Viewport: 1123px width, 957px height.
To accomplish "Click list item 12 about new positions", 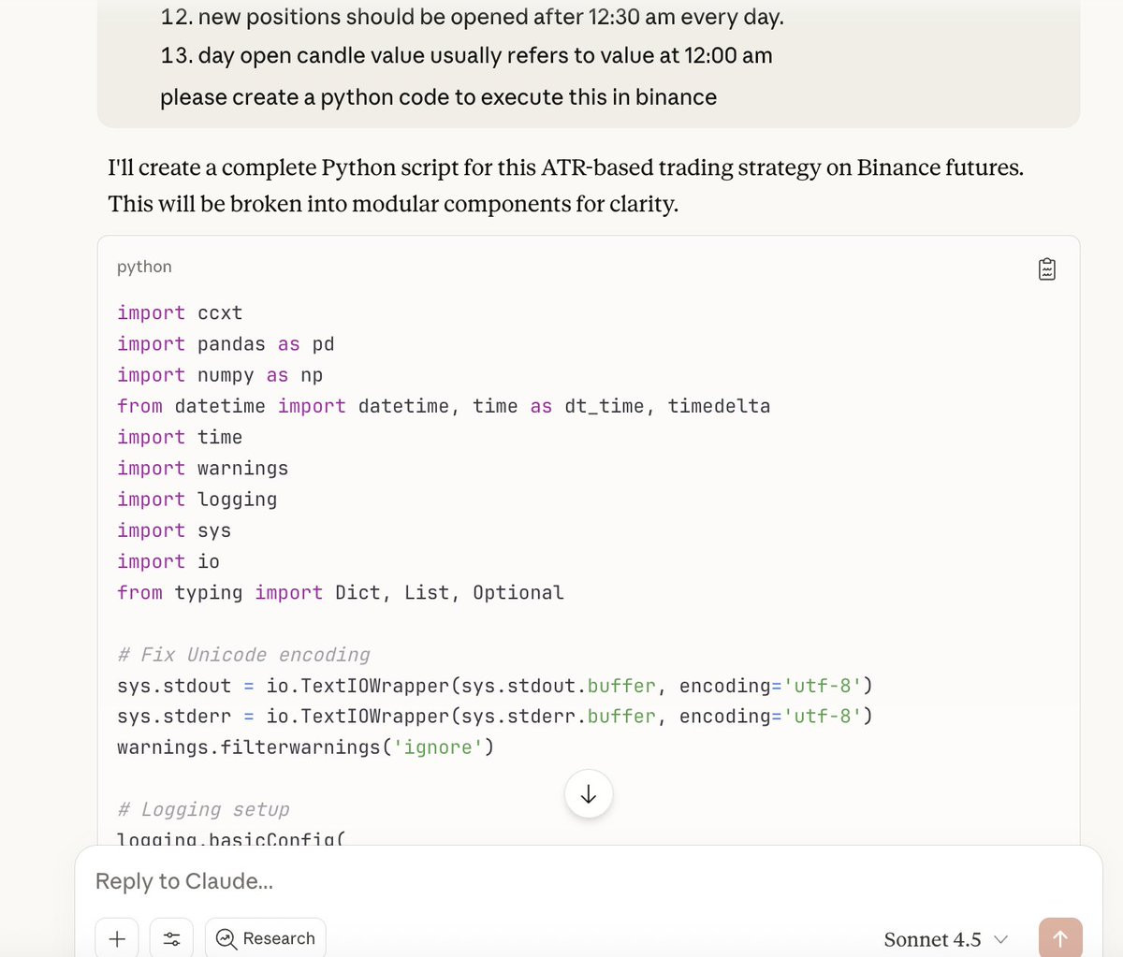I will click(x=473, y=17).
